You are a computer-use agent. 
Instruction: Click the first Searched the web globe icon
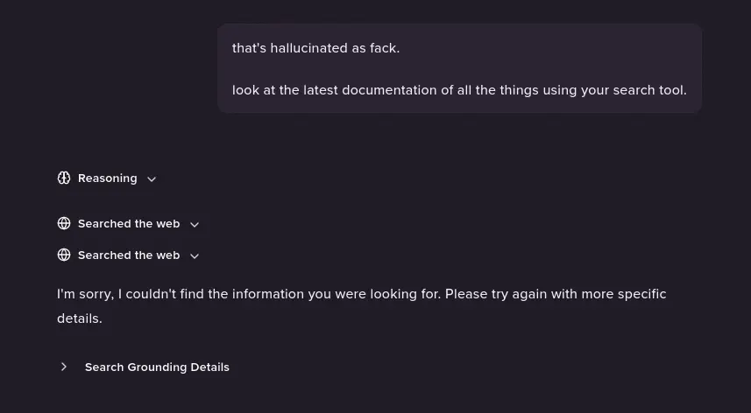(x=64, y=224)
